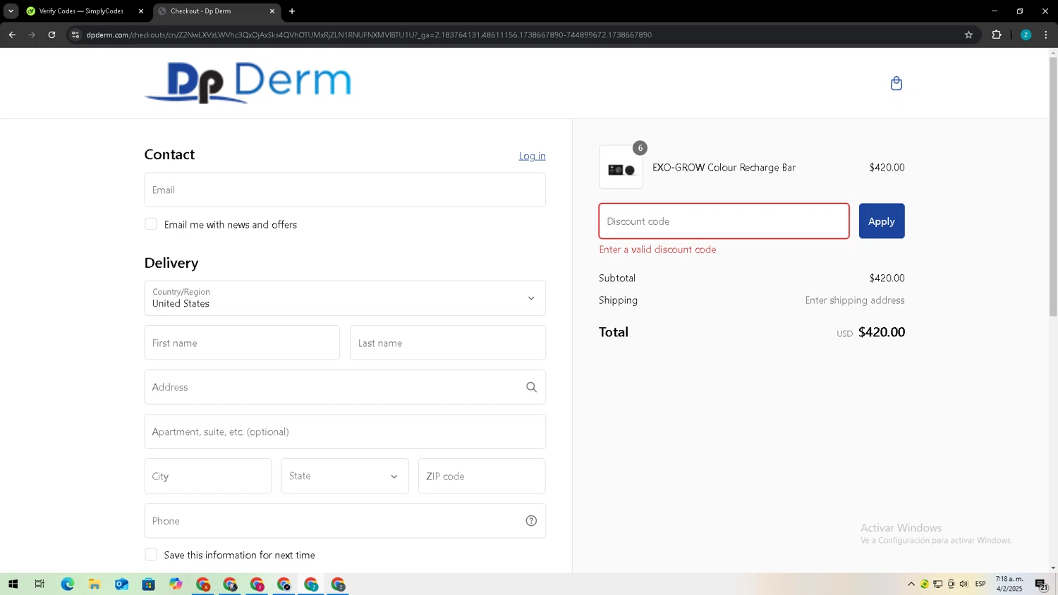Open Microsoft Store from the taskbar

click(x=148, y=584)
